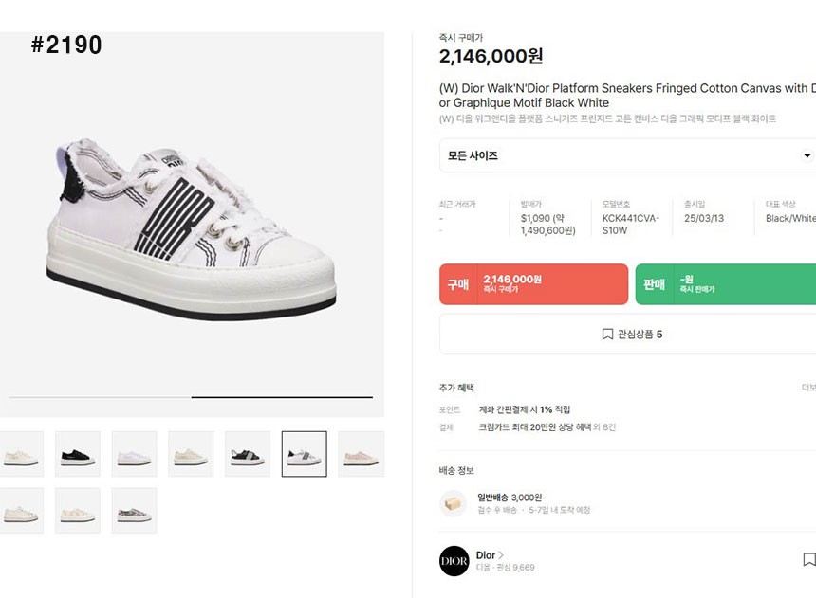The image size is (816, 598).
Task: Select the patterned grey sneaker thumbnail
Action: pyautogui.click(x=134, y=511)
